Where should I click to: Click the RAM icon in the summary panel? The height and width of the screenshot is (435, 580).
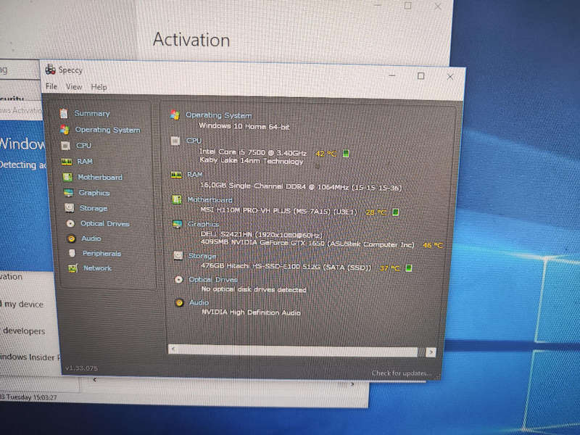click(x=176, y=175)
